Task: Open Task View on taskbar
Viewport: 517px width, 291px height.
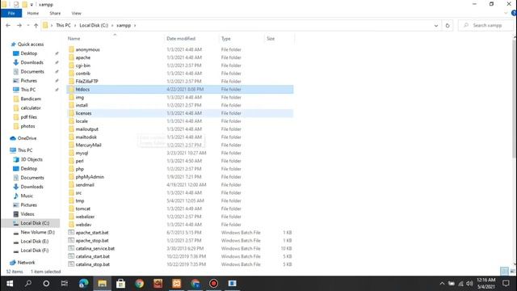Action: click(65, 284)
